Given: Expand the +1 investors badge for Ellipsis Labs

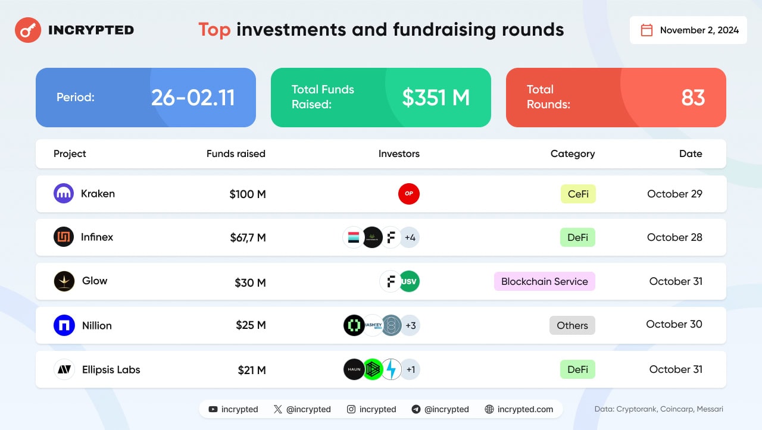Looking at the screenshot, I should coord(410,369).
